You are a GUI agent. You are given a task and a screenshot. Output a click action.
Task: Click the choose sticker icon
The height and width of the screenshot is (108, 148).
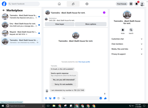click(54, 98)
